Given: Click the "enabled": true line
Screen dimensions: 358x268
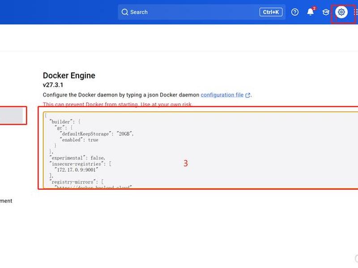Looking at the screenshot, I should coord(79,140).
